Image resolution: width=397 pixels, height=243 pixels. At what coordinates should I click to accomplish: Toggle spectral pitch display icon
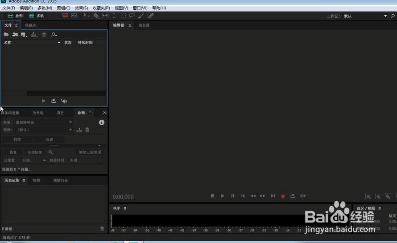click(74, 16)
